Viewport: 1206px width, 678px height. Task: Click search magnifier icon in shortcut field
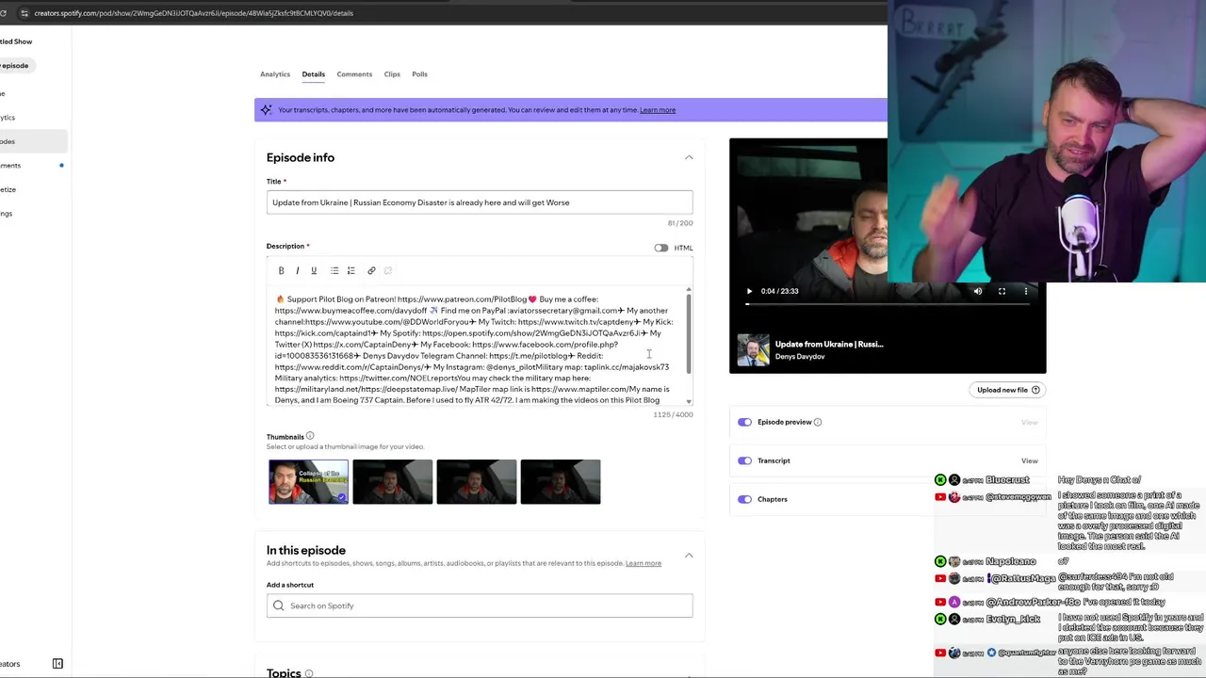click(279, 605)
